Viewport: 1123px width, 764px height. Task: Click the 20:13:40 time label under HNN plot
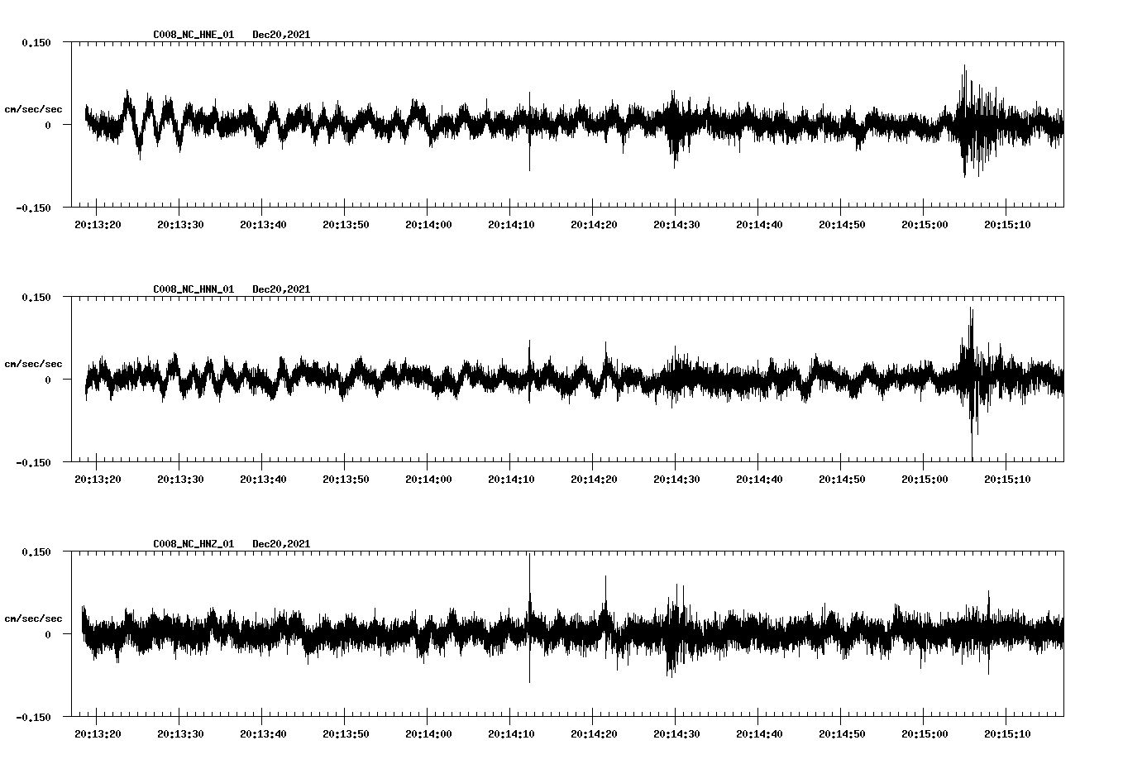click(263, 480)
